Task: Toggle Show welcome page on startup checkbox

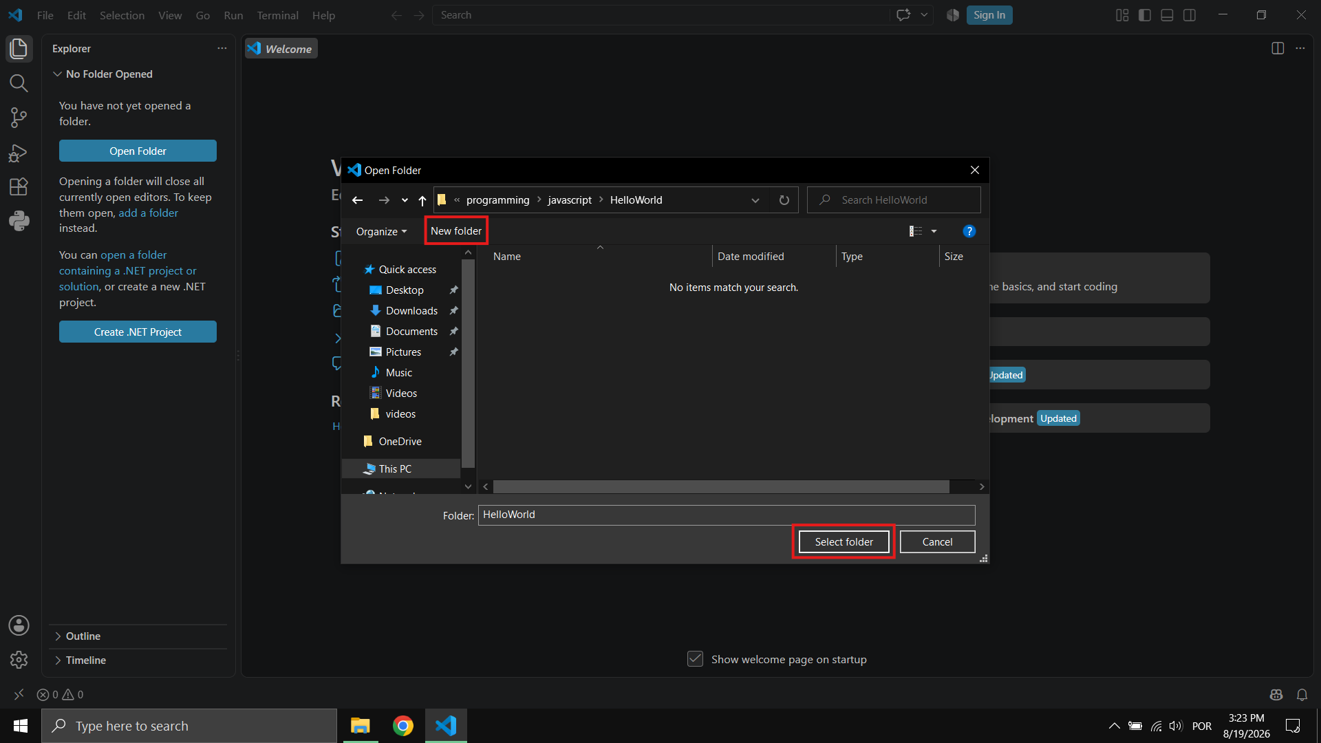Action: [695, 659]
